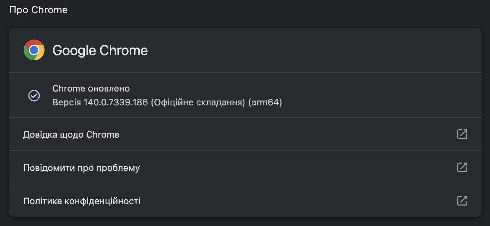Open the Повідомити про проблему link
The image size is (490, 226).
pos(81,168)
